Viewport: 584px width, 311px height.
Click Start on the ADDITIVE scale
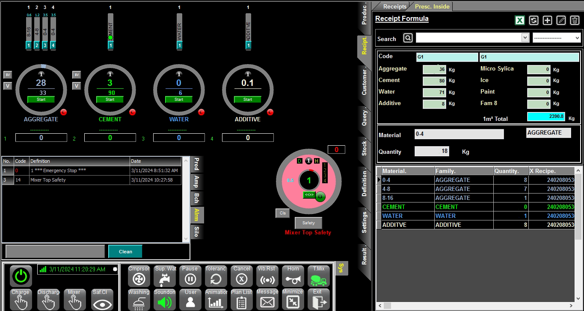[x=248, y=100]
